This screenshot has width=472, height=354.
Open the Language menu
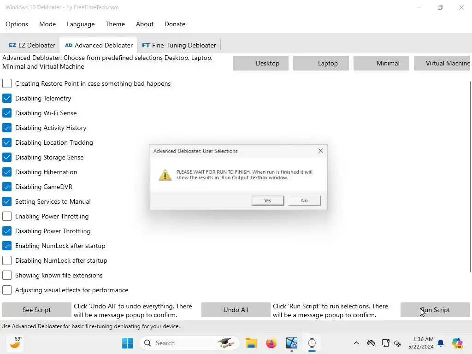[81, 24]
